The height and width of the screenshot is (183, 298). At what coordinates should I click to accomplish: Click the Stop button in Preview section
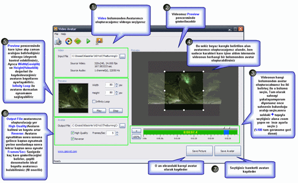[116, 111]
